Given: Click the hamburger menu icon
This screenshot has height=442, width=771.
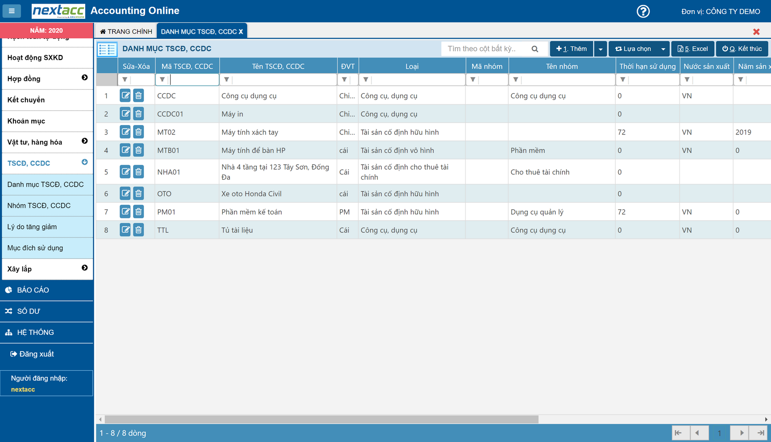Looking at the screenshot, I should (x=12, y=11).
